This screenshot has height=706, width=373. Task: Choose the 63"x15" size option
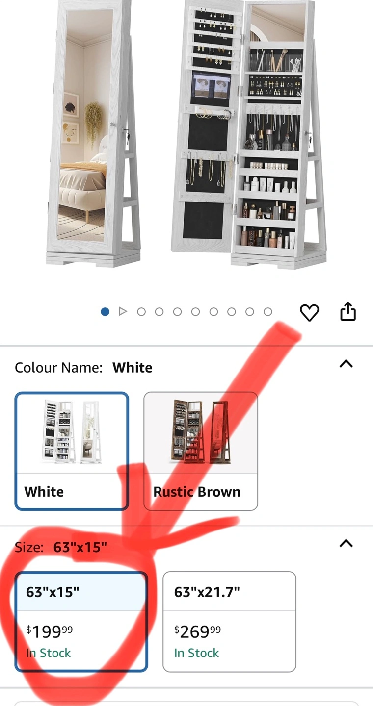pyautogui.click(x=81, y=622)
